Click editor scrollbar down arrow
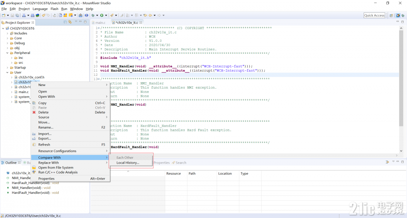 (401, 151)
